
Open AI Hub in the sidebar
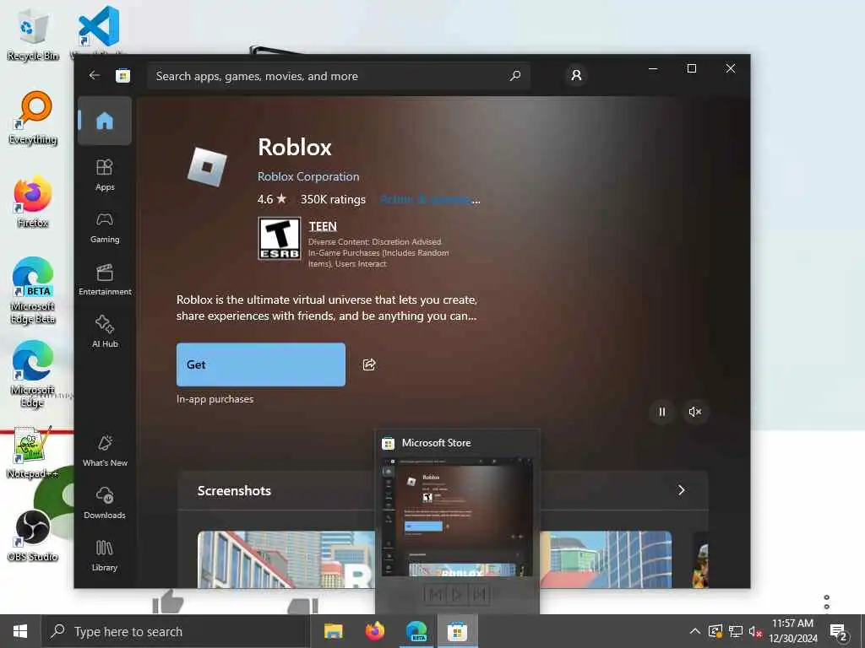105,332
